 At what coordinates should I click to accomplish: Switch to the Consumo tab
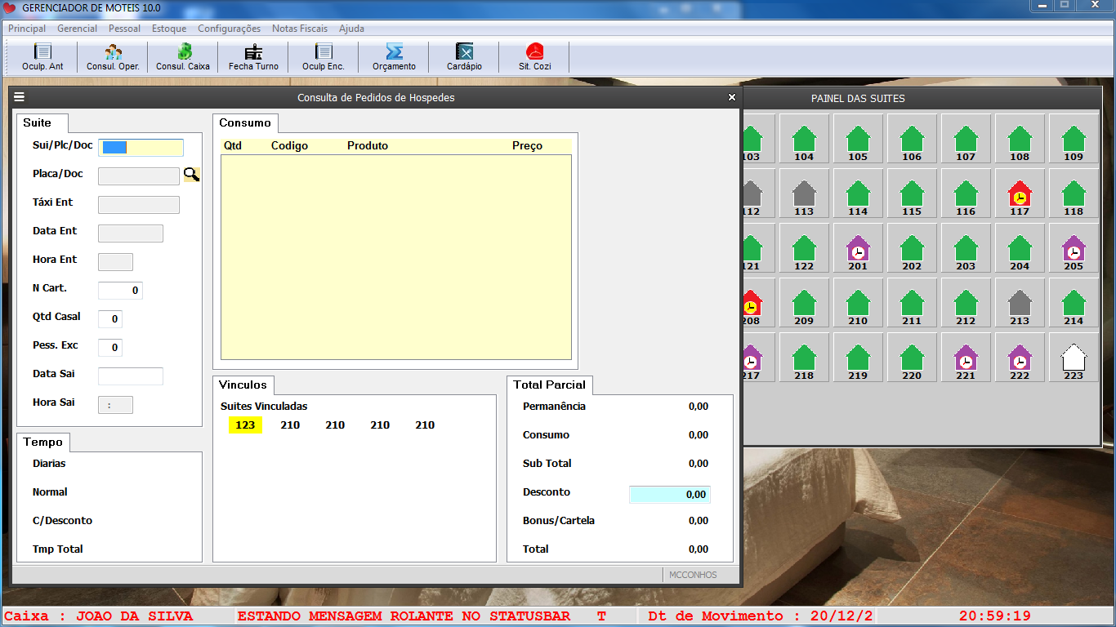(245, 123)
